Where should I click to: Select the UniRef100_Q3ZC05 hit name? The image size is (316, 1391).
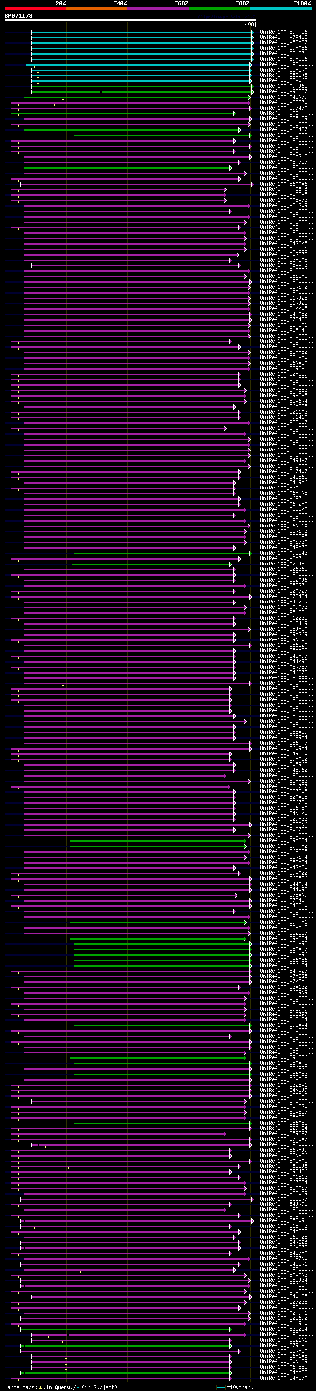coord(283,791)
